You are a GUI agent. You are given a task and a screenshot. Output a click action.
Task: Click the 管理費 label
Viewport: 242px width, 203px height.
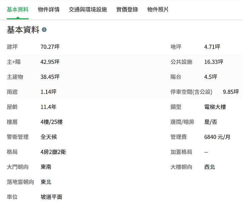coord(178,137)
